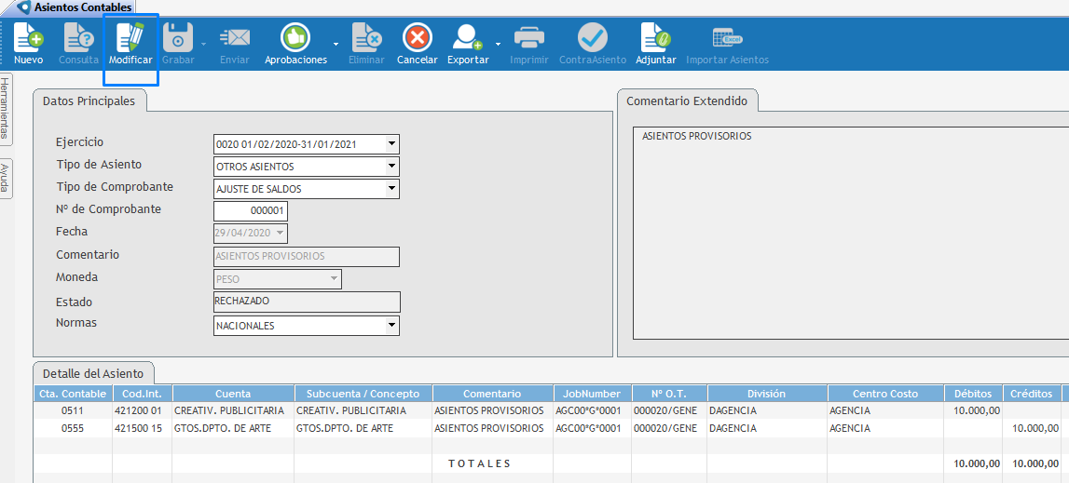
Task: Click the Imprimir printer icon
Action: point(529,38)
